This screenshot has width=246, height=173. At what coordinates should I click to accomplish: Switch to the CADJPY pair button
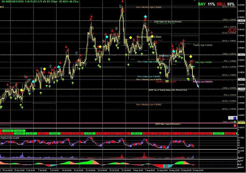[31, 134]
